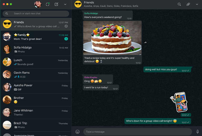Open the Brazil Trip chat

point(36,125)
